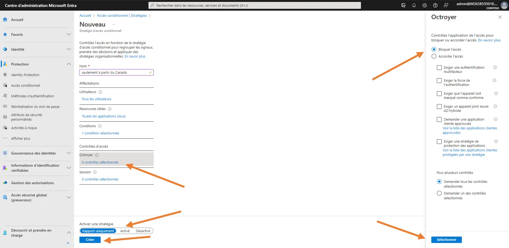Click the Accueil home icon in sidebar

[x=5, y=20]
